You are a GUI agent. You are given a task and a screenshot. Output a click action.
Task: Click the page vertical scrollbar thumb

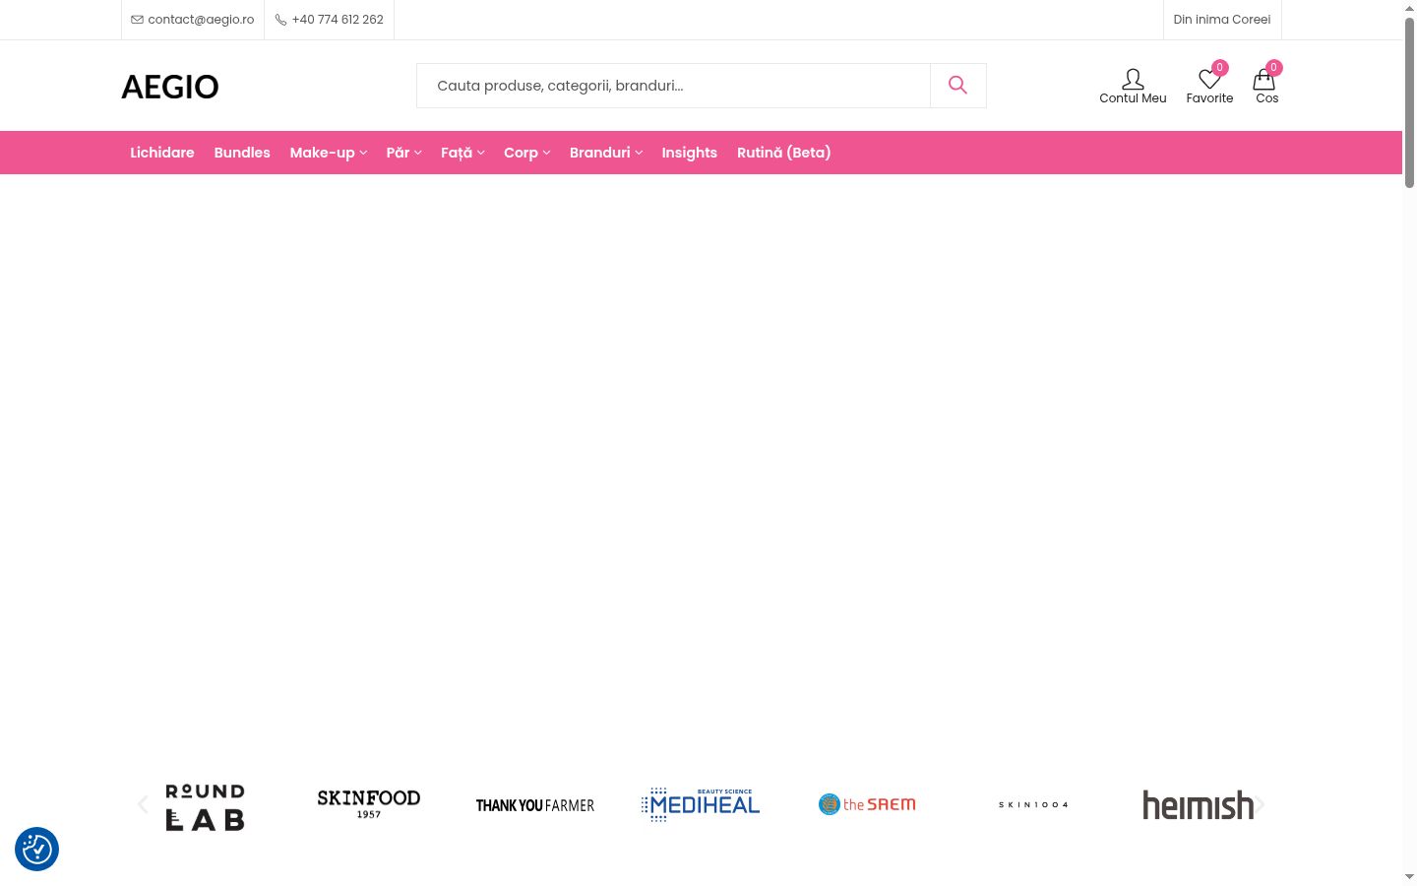(x=1409, y=101)
